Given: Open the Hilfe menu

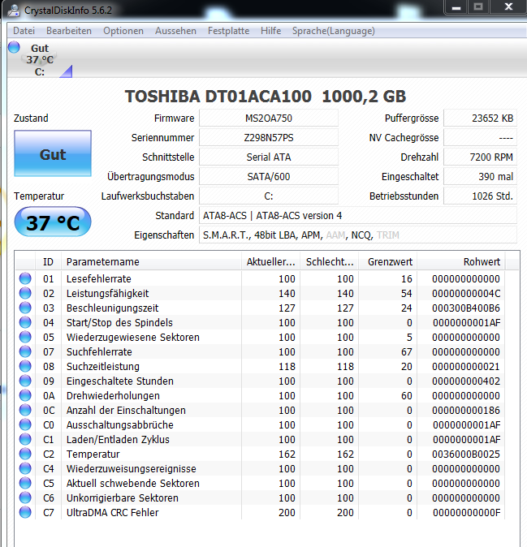Looking at the screenshot, I should click(x=271, y=31).
